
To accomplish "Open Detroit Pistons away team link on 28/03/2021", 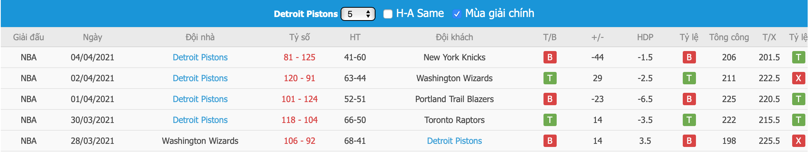I will pyautogui.click(x=454, y=141).
